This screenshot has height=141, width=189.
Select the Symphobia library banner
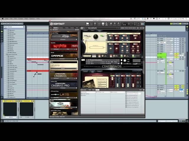[64, 46]
